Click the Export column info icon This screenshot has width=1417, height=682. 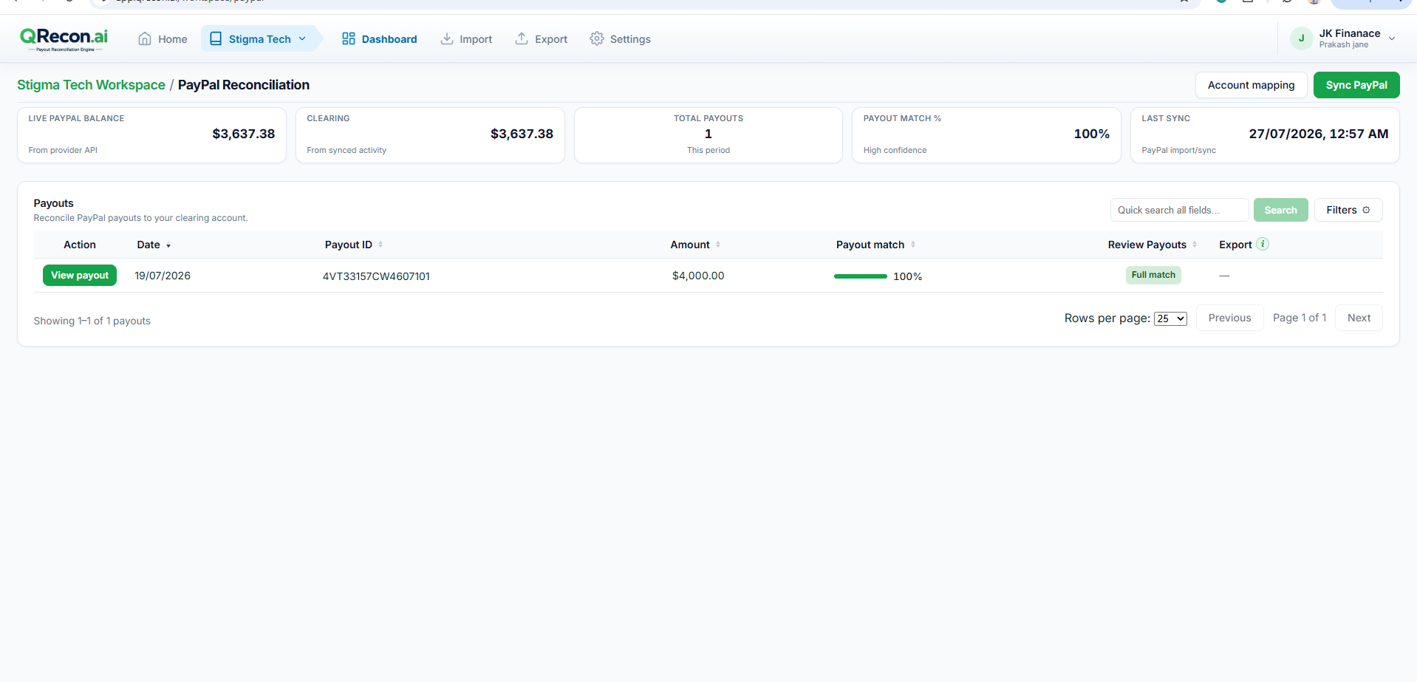1263,244
